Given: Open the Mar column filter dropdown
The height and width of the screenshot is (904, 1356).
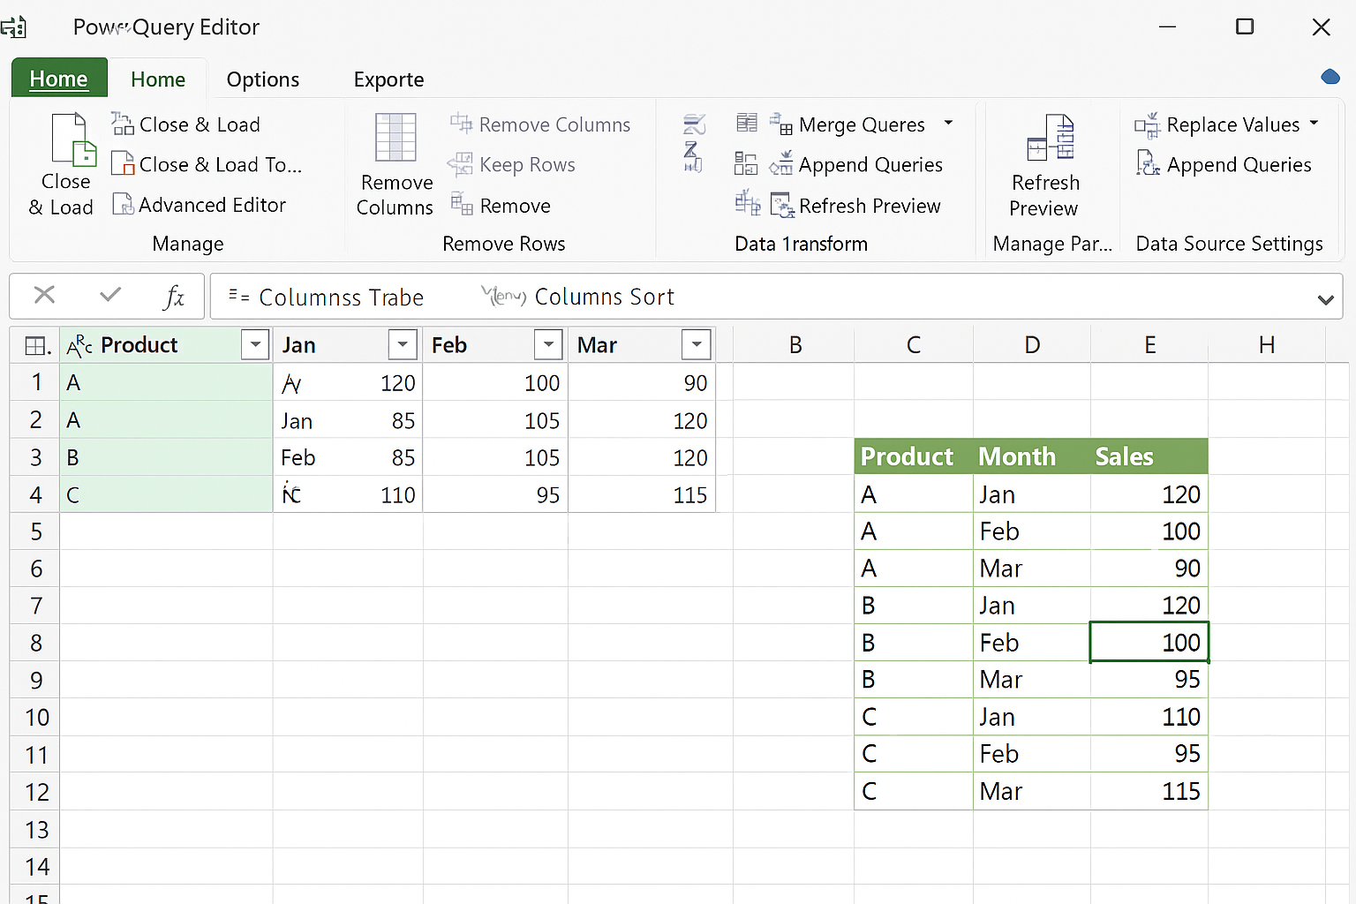Looking at the screenshot, I should tap(697, 344).
